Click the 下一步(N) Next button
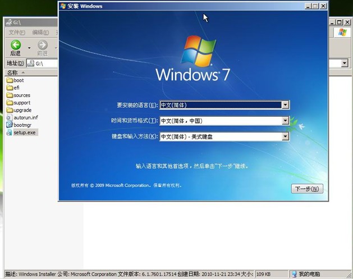 (x=307, y=189)
